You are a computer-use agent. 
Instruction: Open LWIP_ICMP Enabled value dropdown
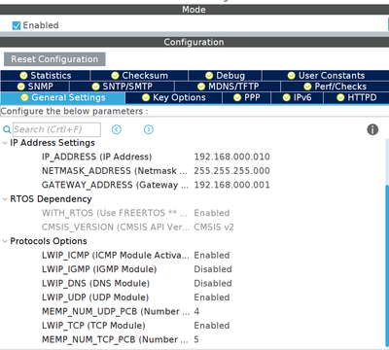point(212,255)
